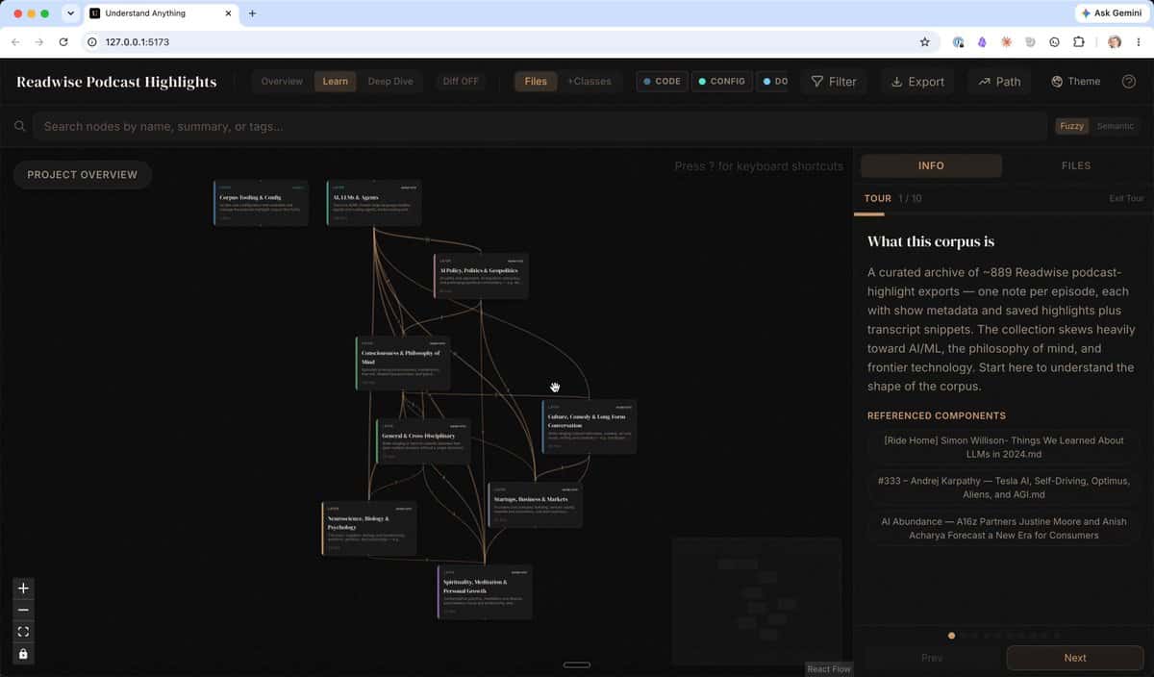Switch to the FILES panel tab
The width and height of the screenshot is (1154, 677).
tap(1076, 165)
